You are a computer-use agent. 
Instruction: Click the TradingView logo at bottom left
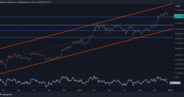click(x=6, y=95)
